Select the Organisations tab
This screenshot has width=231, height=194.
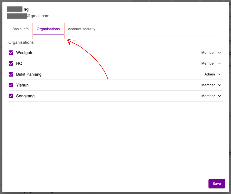[48, 29]
